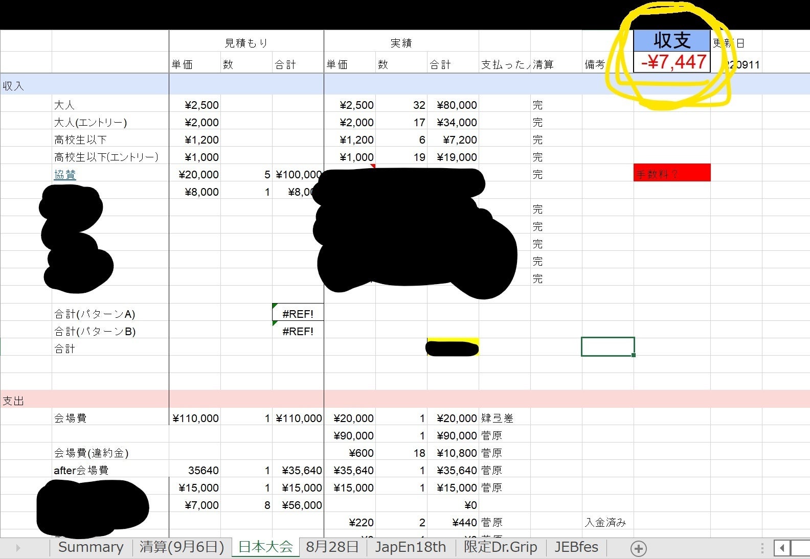Image resolution: width=810 pixels, height=559 pixels.
Task: Click the 入金済み remark cell
Action: click(x=606, y=522)
